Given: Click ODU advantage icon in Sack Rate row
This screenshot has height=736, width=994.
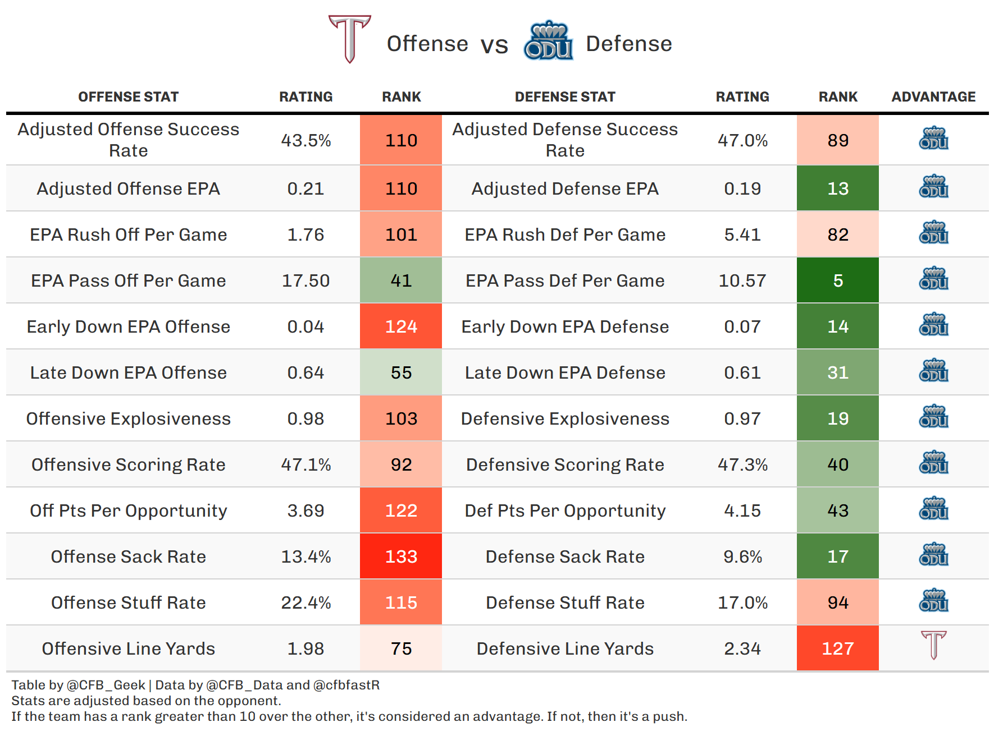Looking at the screenshot, I should (x=933, y=555).
